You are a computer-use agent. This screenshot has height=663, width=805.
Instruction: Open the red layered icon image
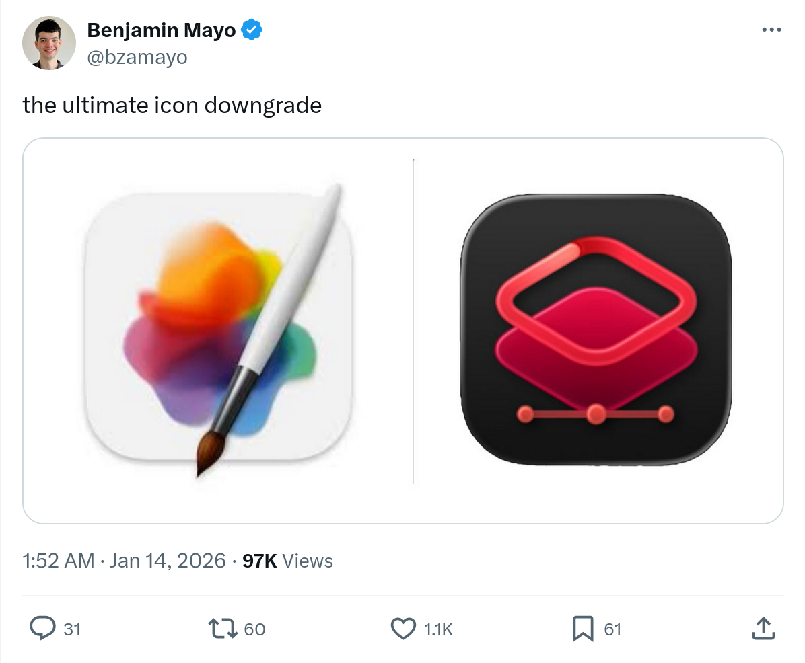coord(596,329)
